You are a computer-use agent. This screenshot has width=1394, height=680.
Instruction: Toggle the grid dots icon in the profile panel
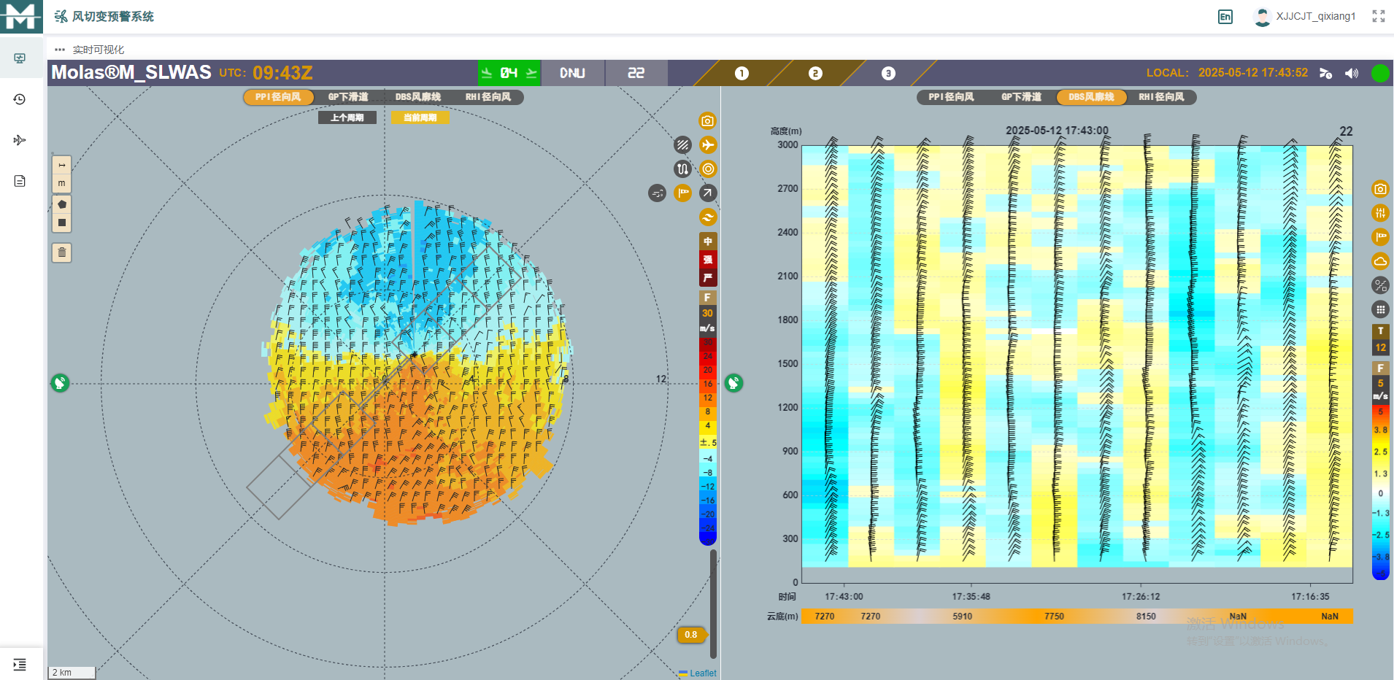click(x=1380, y=309)
